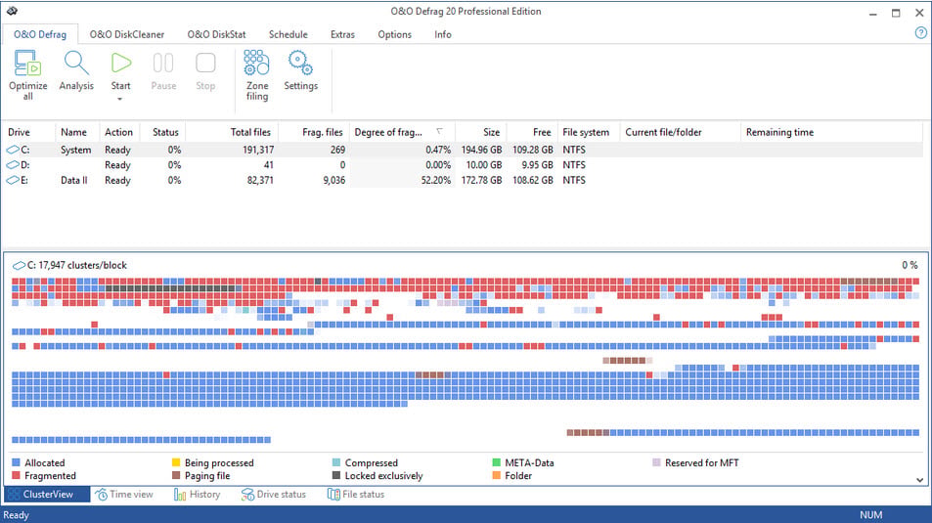The image size is (932, 523).
Task: Click the Fragmented red legend swatch
Action: [x=16, y=475]
